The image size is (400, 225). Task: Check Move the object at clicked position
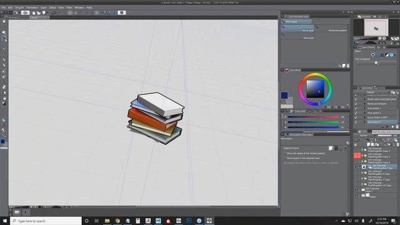(x=285, y=153)
